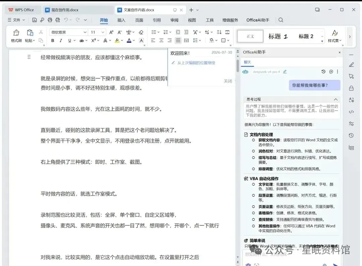Collapse the 思考过程 section
This screenshot has height=266, width=362.
(x=336, y=99)
